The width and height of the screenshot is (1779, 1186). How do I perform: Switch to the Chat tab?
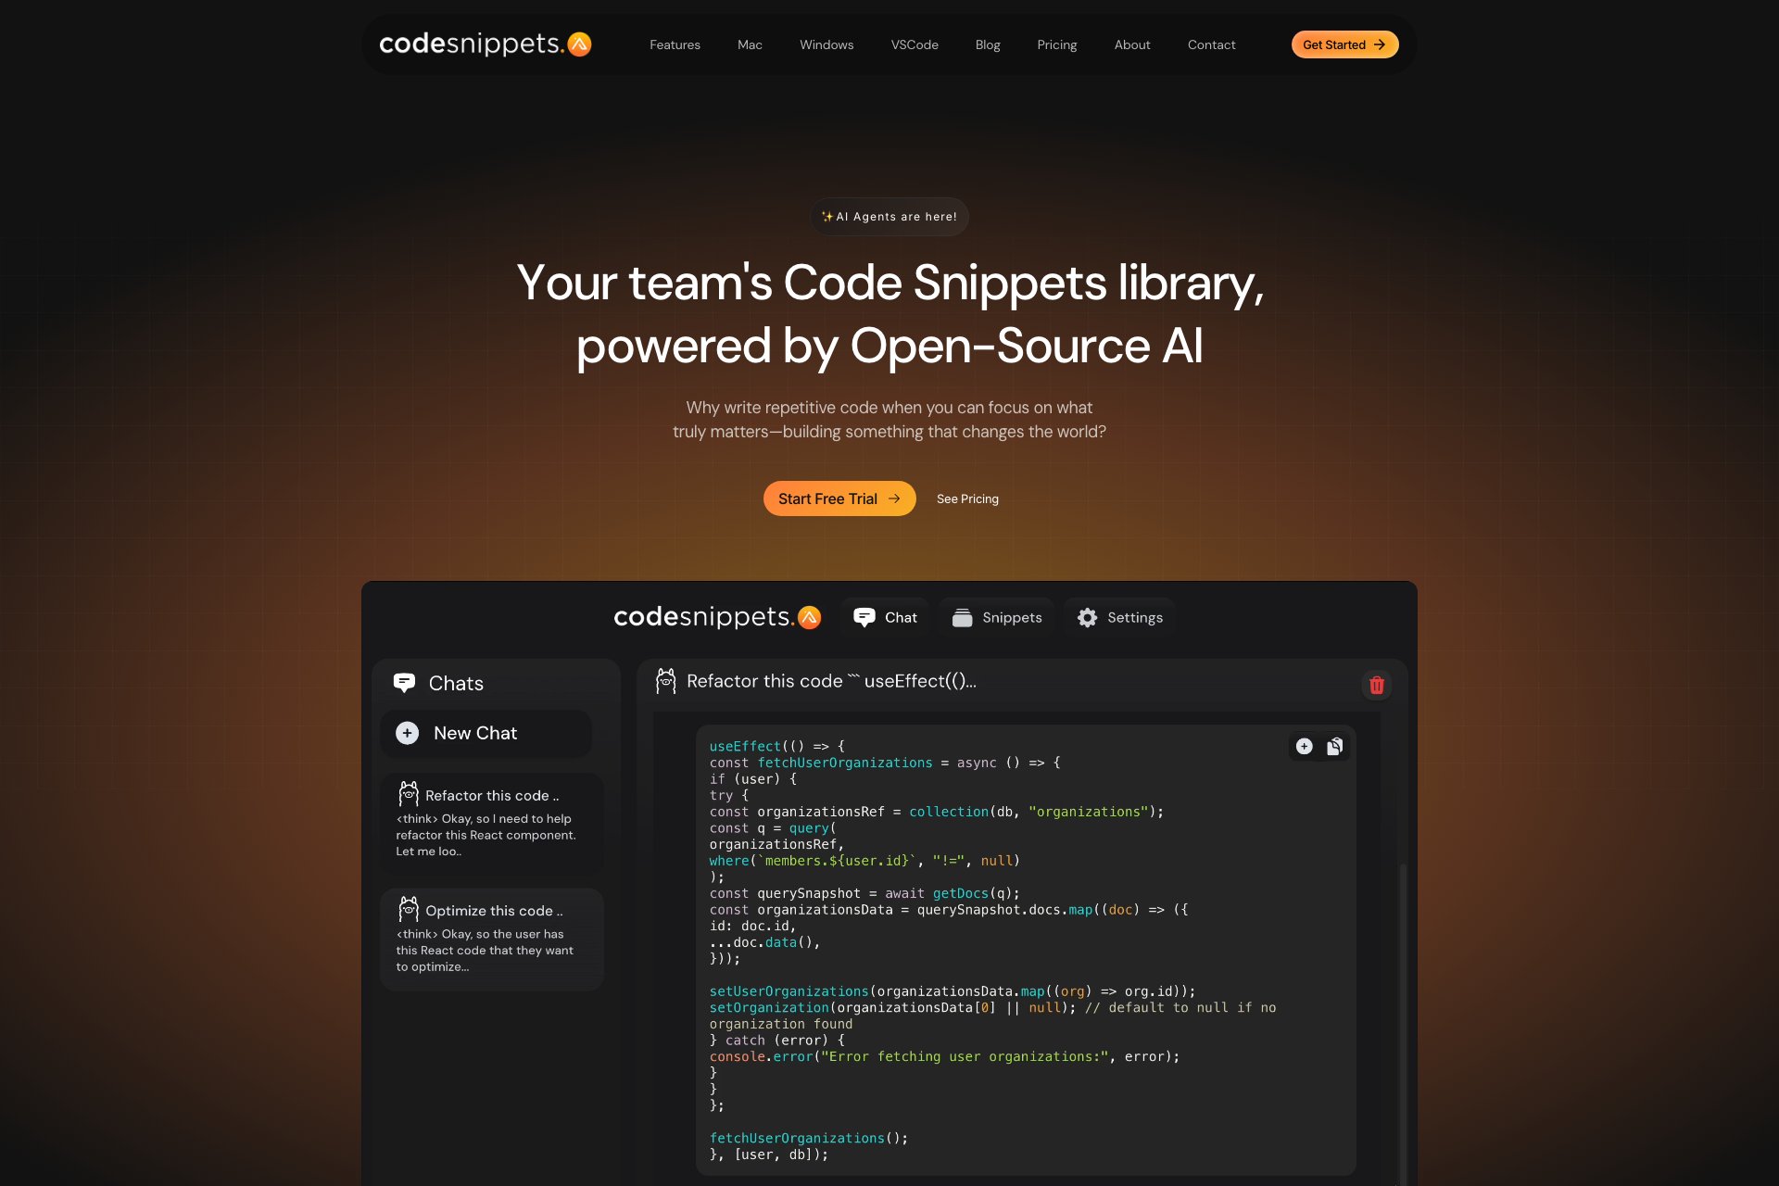(885, 617)
